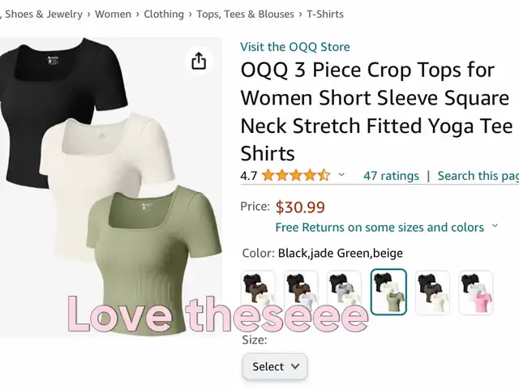Open the T-Shirts breadcrumb link
Image resolution: width=519 pixels, height=389 pixels.
click(x=325, y=15)
